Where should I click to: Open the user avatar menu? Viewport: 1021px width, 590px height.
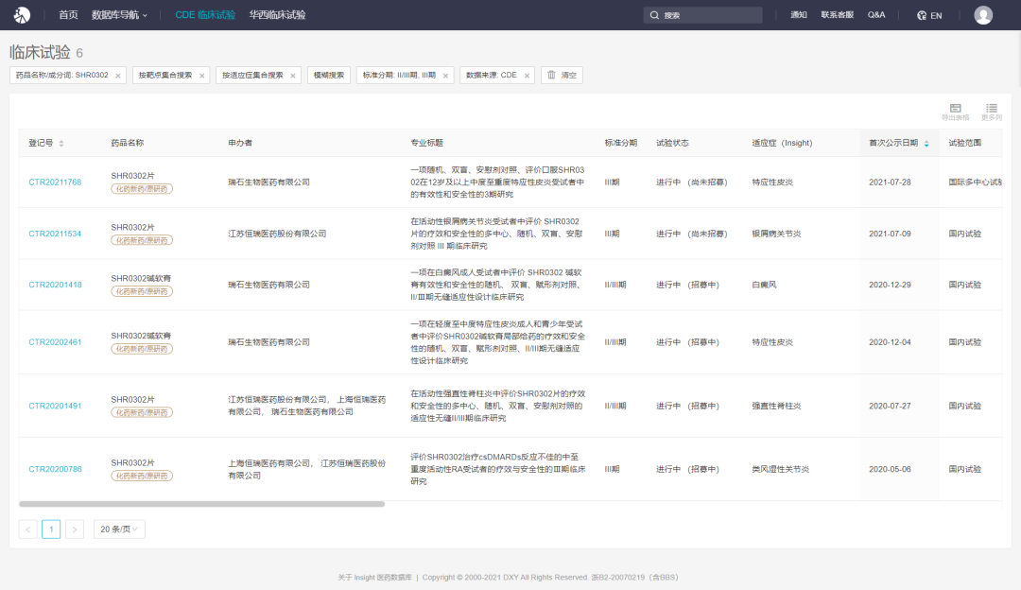click(983, 15)
